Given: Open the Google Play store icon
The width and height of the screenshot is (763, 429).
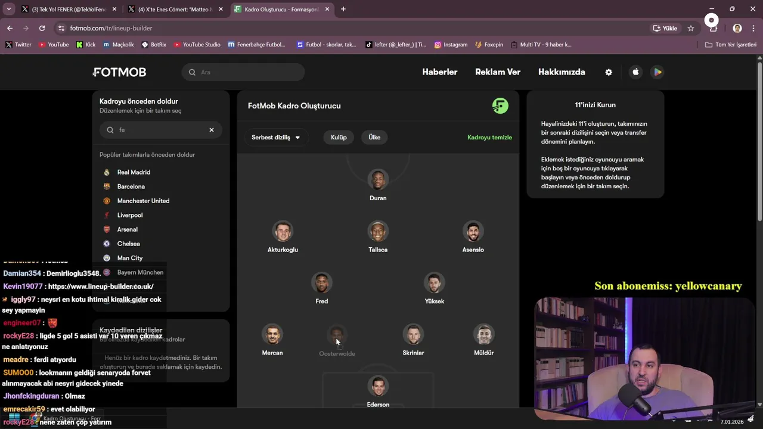Looking at the screenshot, I should [657, 72].
